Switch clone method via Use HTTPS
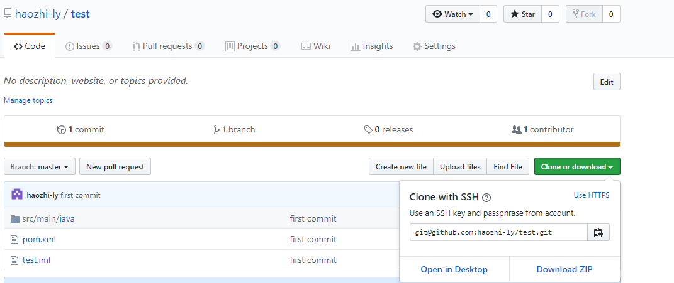 coord(592,195)
